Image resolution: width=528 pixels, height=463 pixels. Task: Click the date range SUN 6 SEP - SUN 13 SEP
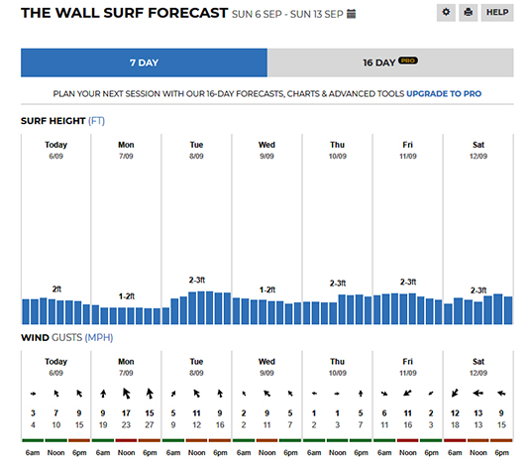click(287, 14)
